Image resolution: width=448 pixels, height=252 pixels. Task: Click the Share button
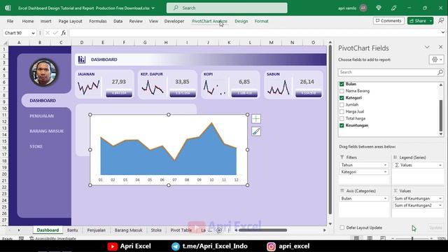418,20
